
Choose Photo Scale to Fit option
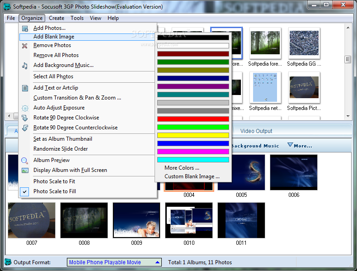coord(54,181)
